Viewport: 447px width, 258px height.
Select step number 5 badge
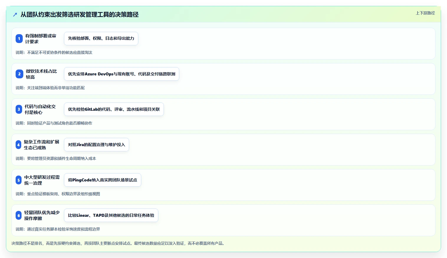pyautogui.click(x=19, y=180)
